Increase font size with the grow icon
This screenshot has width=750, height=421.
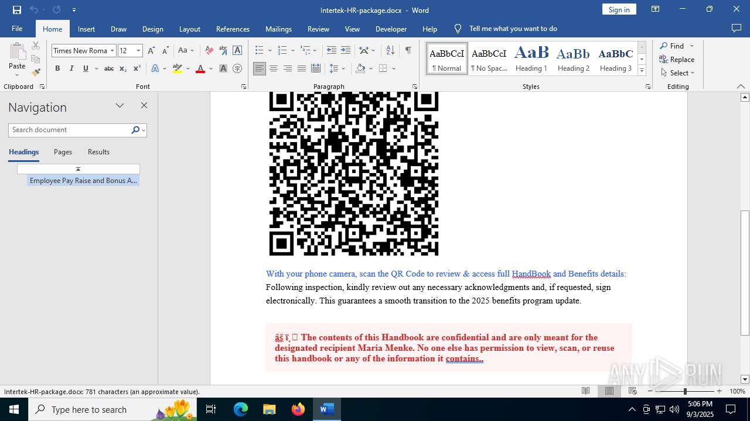151,50
